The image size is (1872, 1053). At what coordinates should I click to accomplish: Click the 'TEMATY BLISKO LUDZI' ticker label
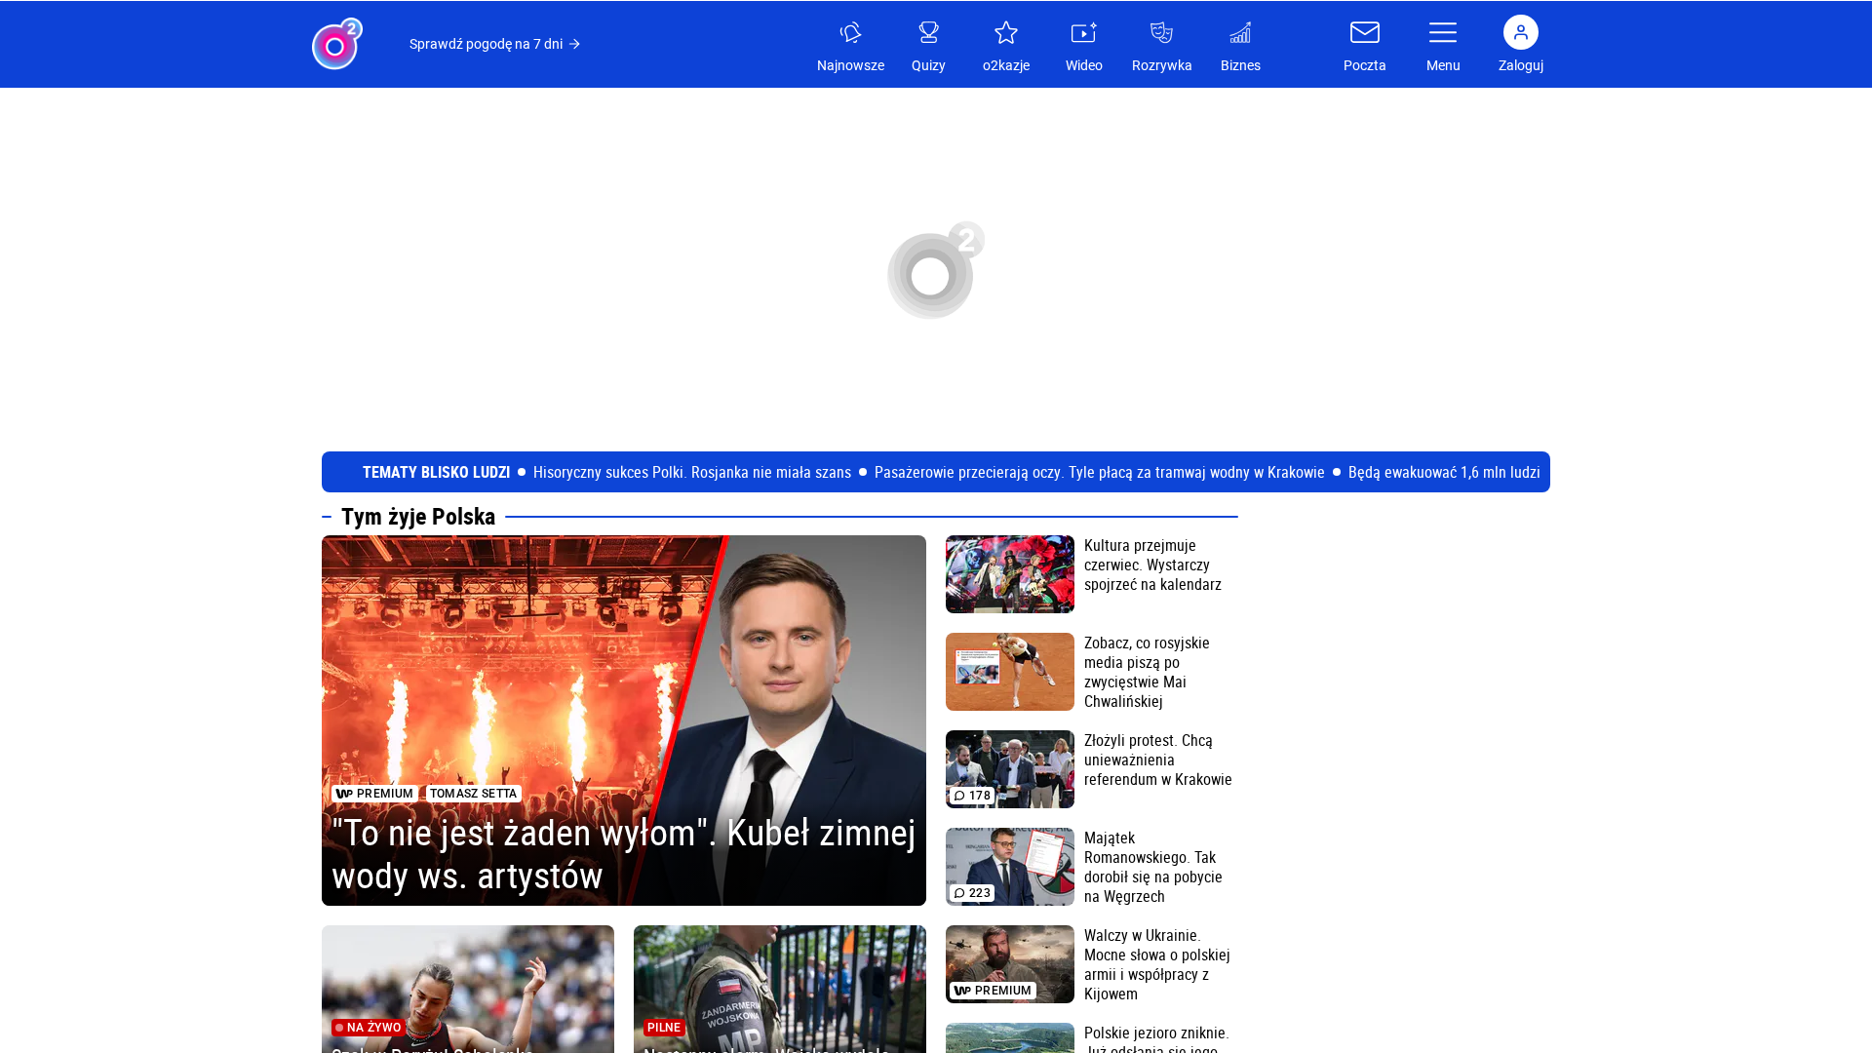tap(436, 472)
